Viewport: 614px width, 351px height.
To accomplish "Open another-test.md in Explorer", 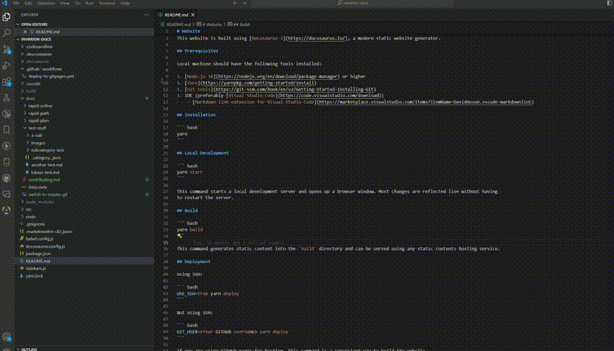I will [46, 165].
